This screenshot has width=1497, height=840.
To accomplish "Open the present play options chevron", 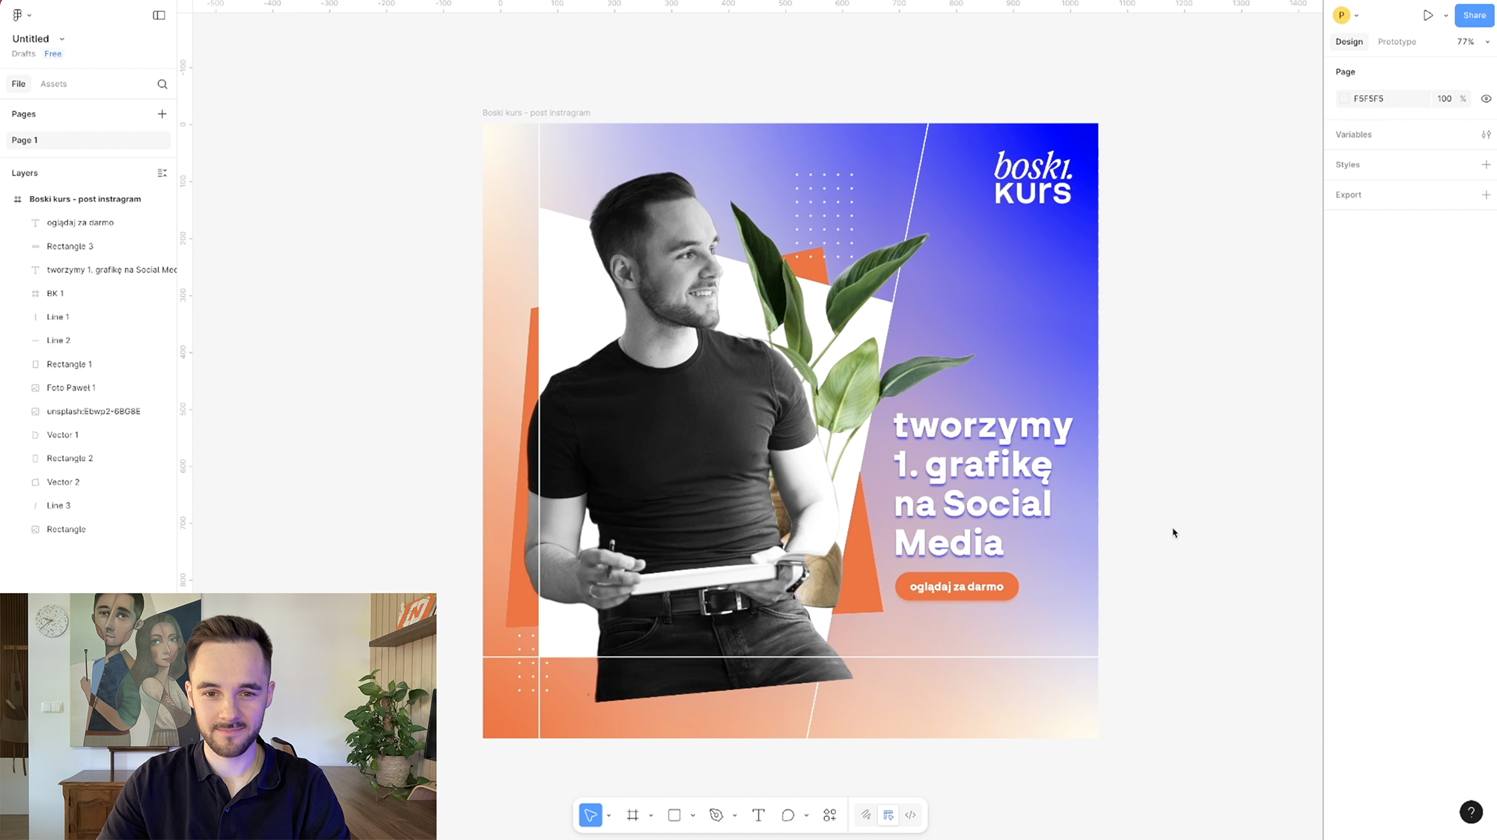I will click(1446, 16).
